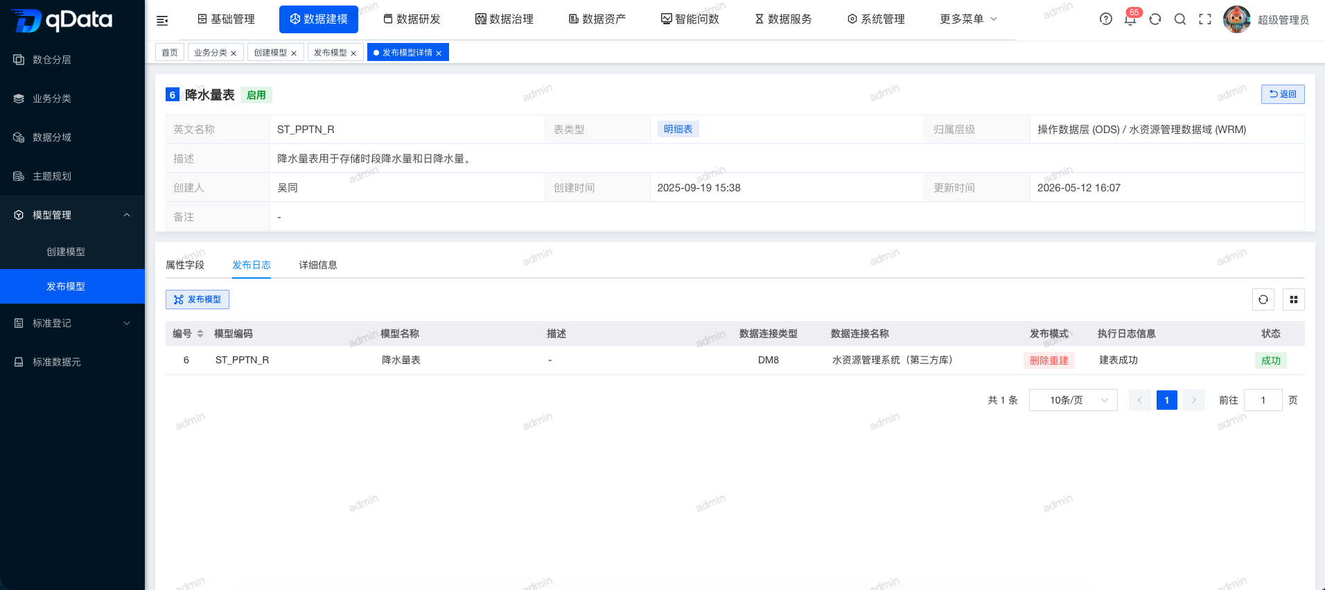Select 创建模型 submenu item
Viewport: 1325px width, 590px height.
click(x=72, y=252)
